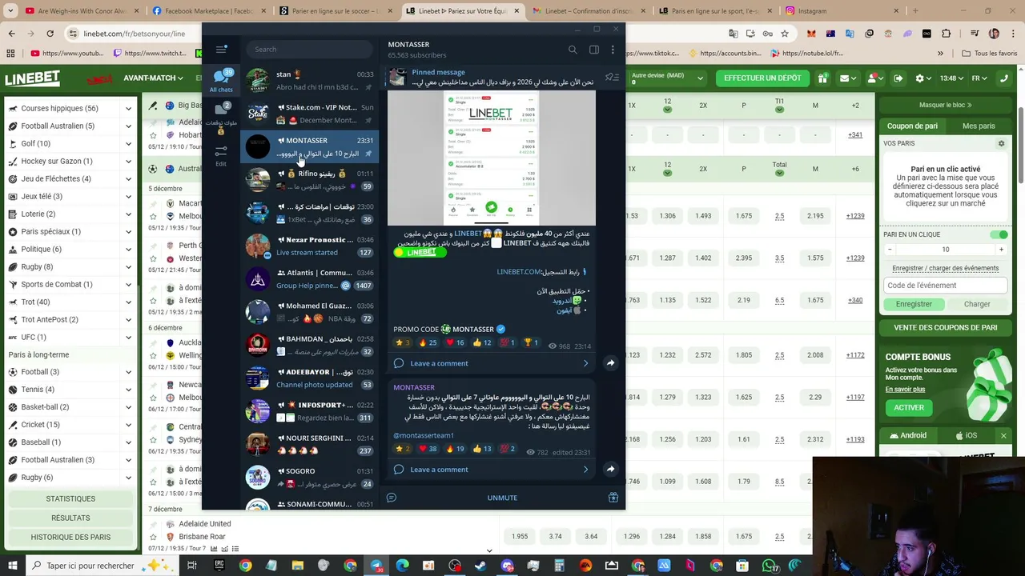Open the AVANT-MATCH menu
The height and width of the screenshot is (576, 1025).
point(154,78)
